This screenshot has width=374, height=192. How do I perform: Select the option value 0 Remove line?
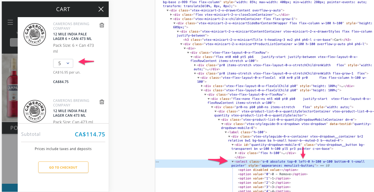tap(272, 174)
